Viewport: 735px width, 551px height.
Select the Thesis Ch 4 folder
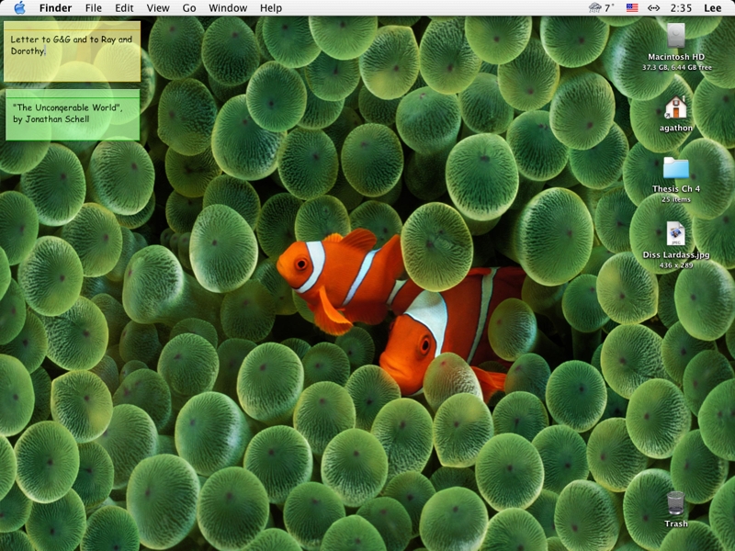(676, 168)
